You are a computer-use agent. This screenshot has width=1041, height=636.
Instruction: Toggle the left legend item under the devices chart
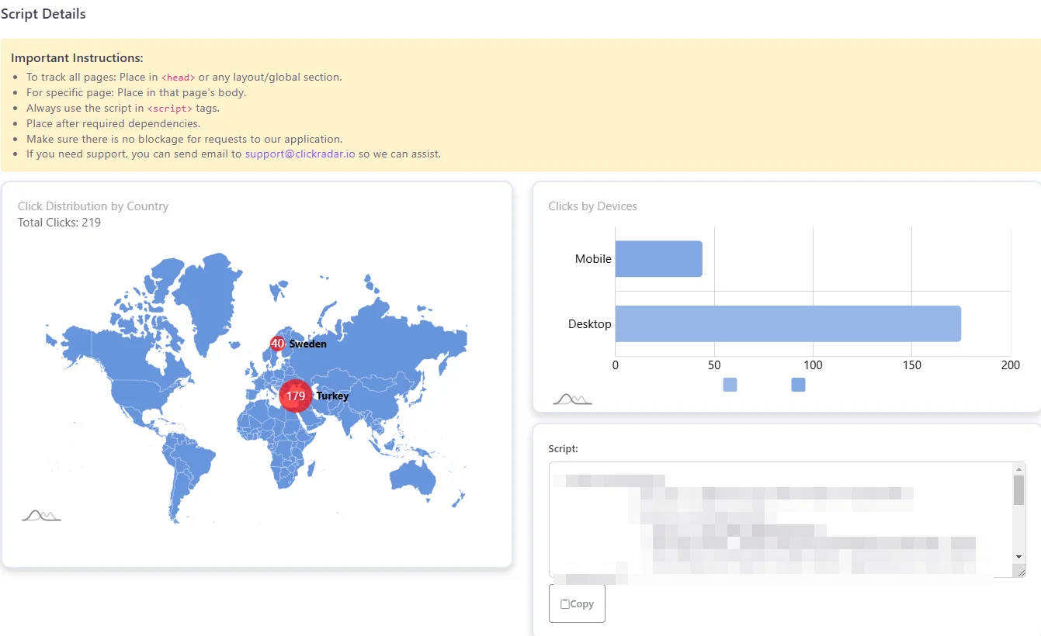730,384
